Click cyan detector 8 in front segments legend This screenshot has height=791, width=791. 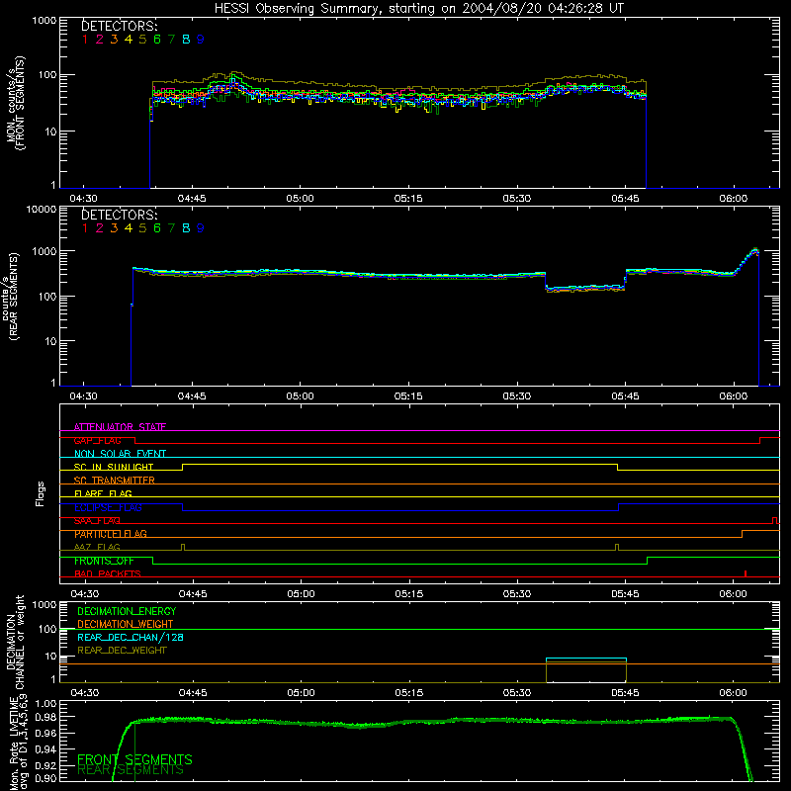pyautogui.click(x=186, y=40)
